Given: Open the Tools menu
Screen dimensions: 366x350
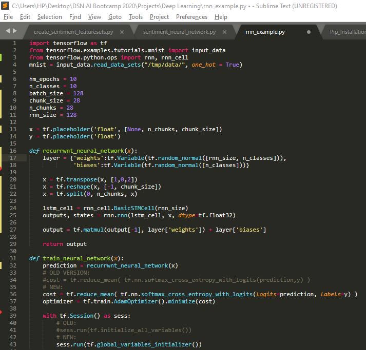Looking at the screenshot, I should click(136, 17).
